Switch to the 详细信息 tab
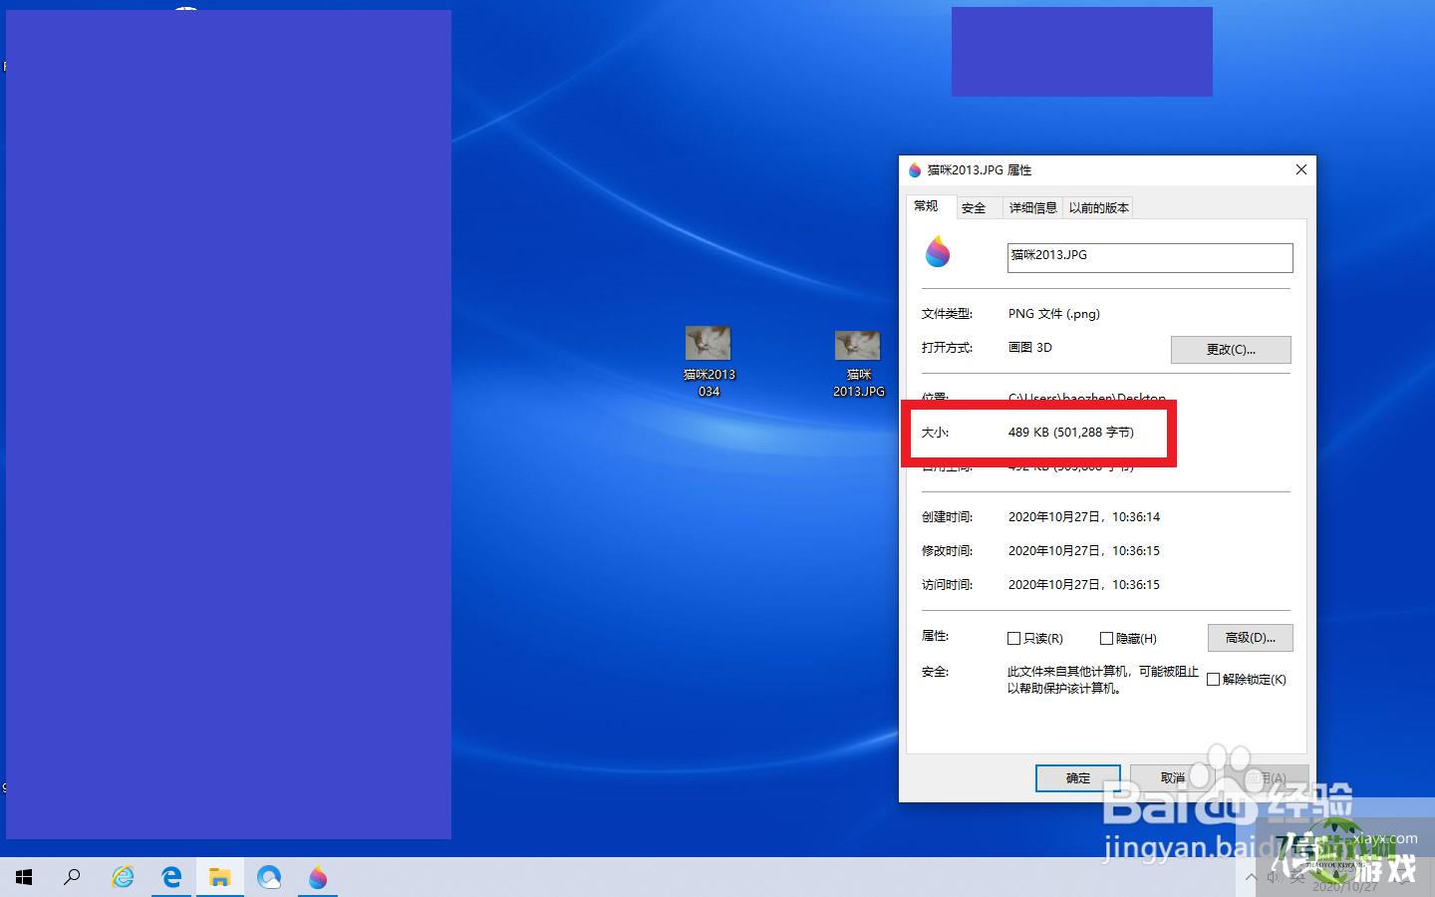 point(1032,208)
